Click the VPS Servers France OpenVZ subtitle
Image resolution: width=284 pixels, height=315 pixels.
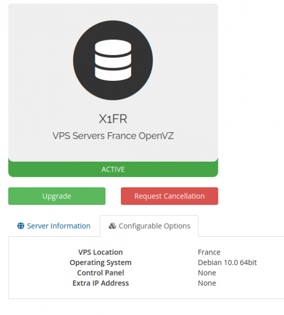[x=113, y=136]
